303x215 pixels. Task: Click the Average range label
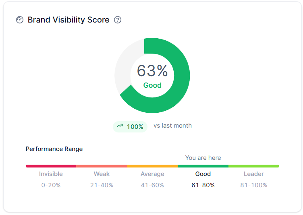152,174
